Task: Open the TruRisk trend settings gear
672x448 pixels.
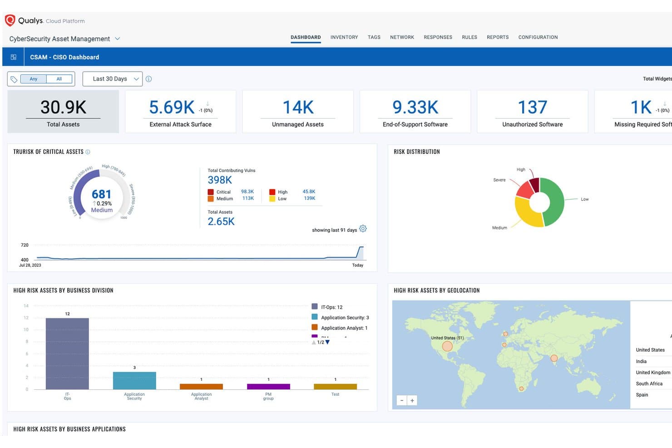Action: point(363,229)
